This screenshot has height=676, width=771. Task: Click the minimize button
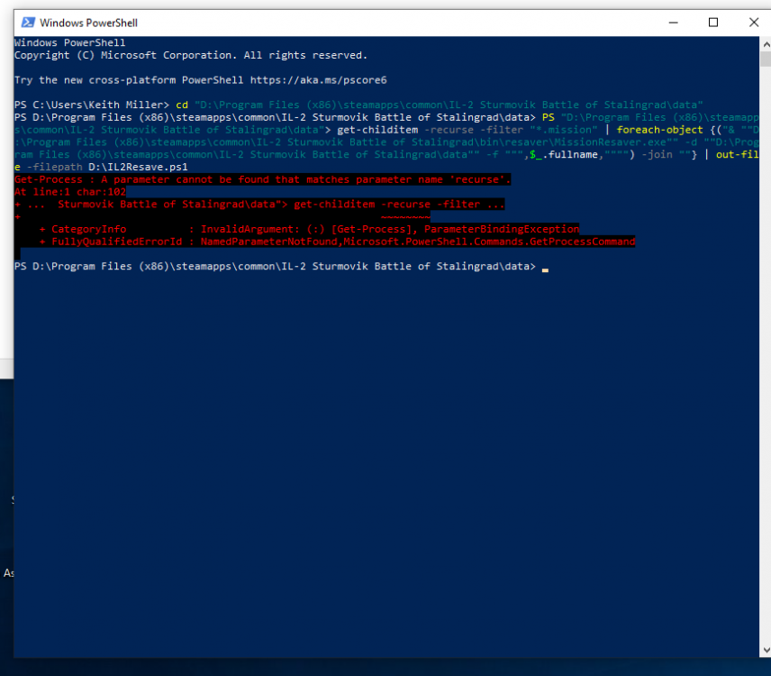(x=673, y=22)
